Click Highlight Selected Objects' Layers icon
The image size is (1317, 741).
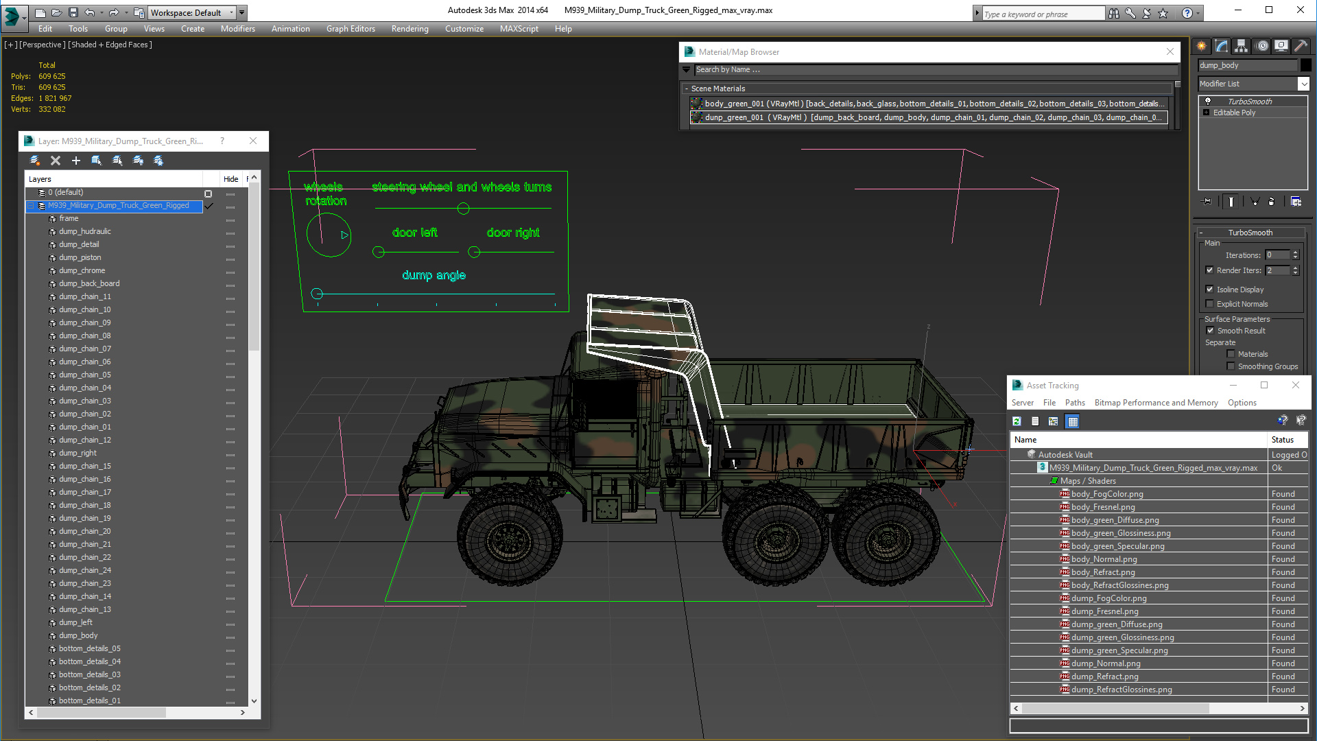click(x=117, y=161)
